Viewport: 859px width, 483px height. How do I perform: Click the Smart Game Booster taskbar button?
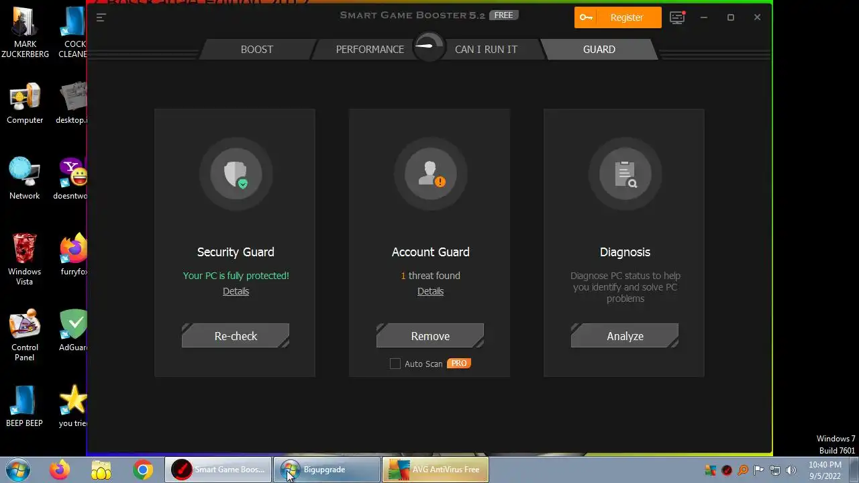(218, 470)
